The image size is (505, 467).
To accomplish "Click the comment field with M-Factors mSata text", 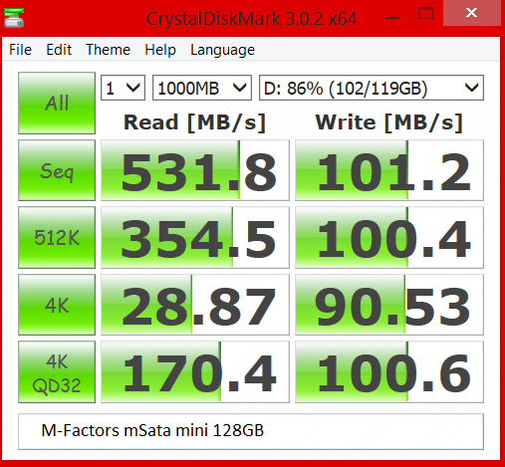I will [x=251, y=431].
